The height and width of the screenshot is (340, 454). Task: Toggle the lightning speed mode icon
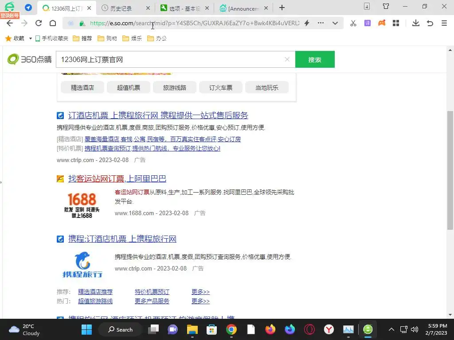click(x=307, y=23)
